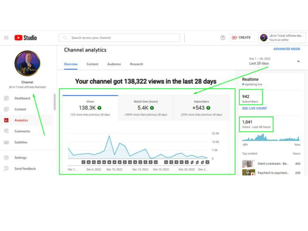Click the Dec 15, 2022 axis label
The width and height of the screenshot is (308, 231).
point(140,169)
